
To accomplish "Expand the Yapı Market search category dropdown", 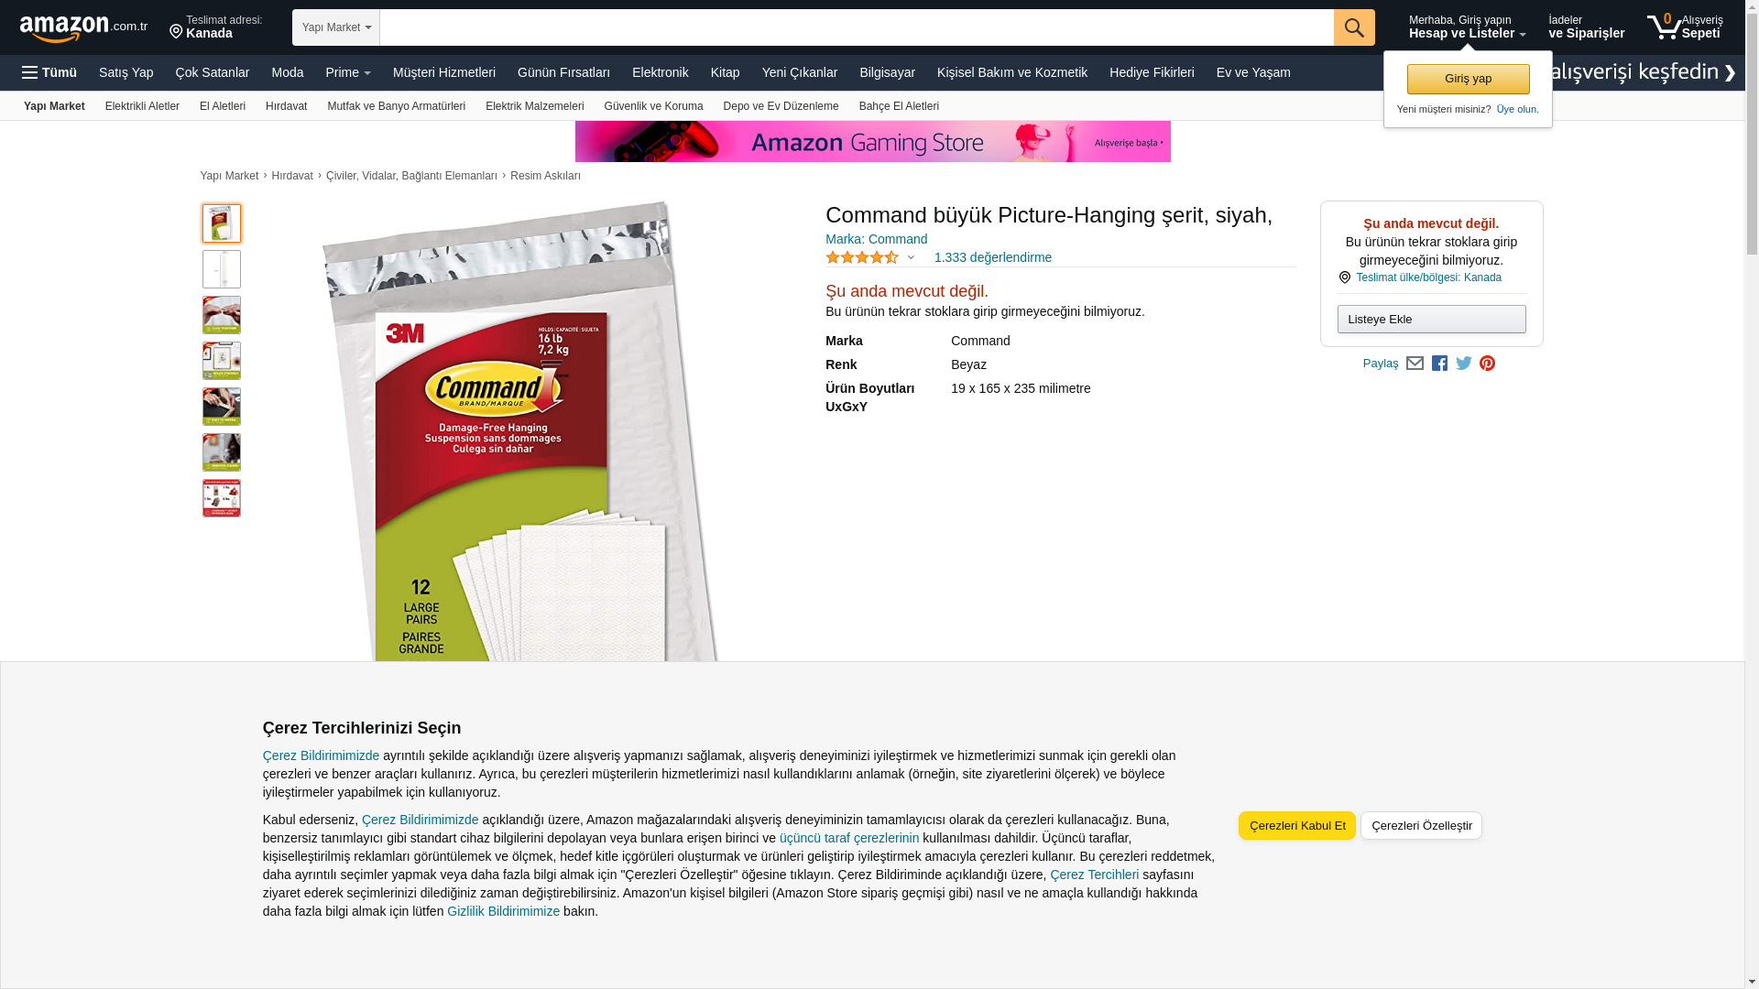I will coord(336,27).
